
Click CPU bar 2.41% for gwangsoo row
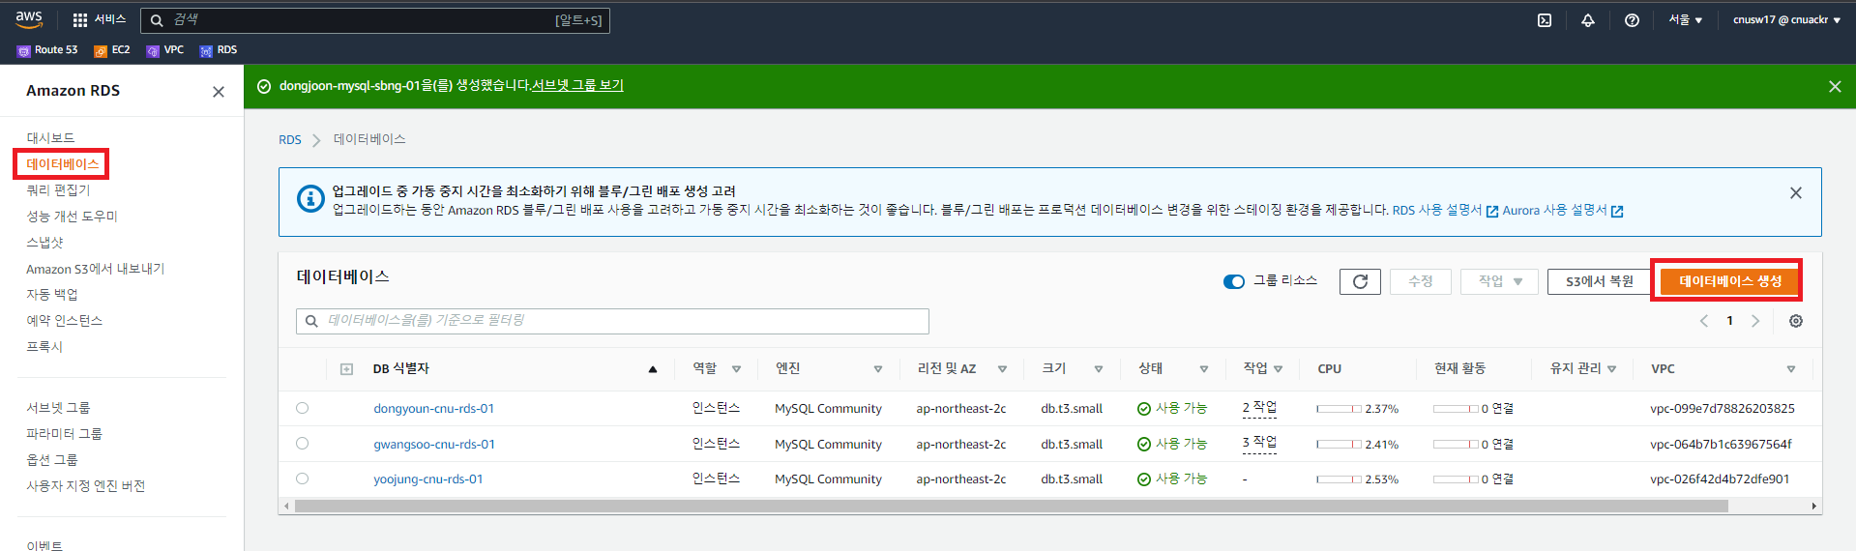point(1339,445)
